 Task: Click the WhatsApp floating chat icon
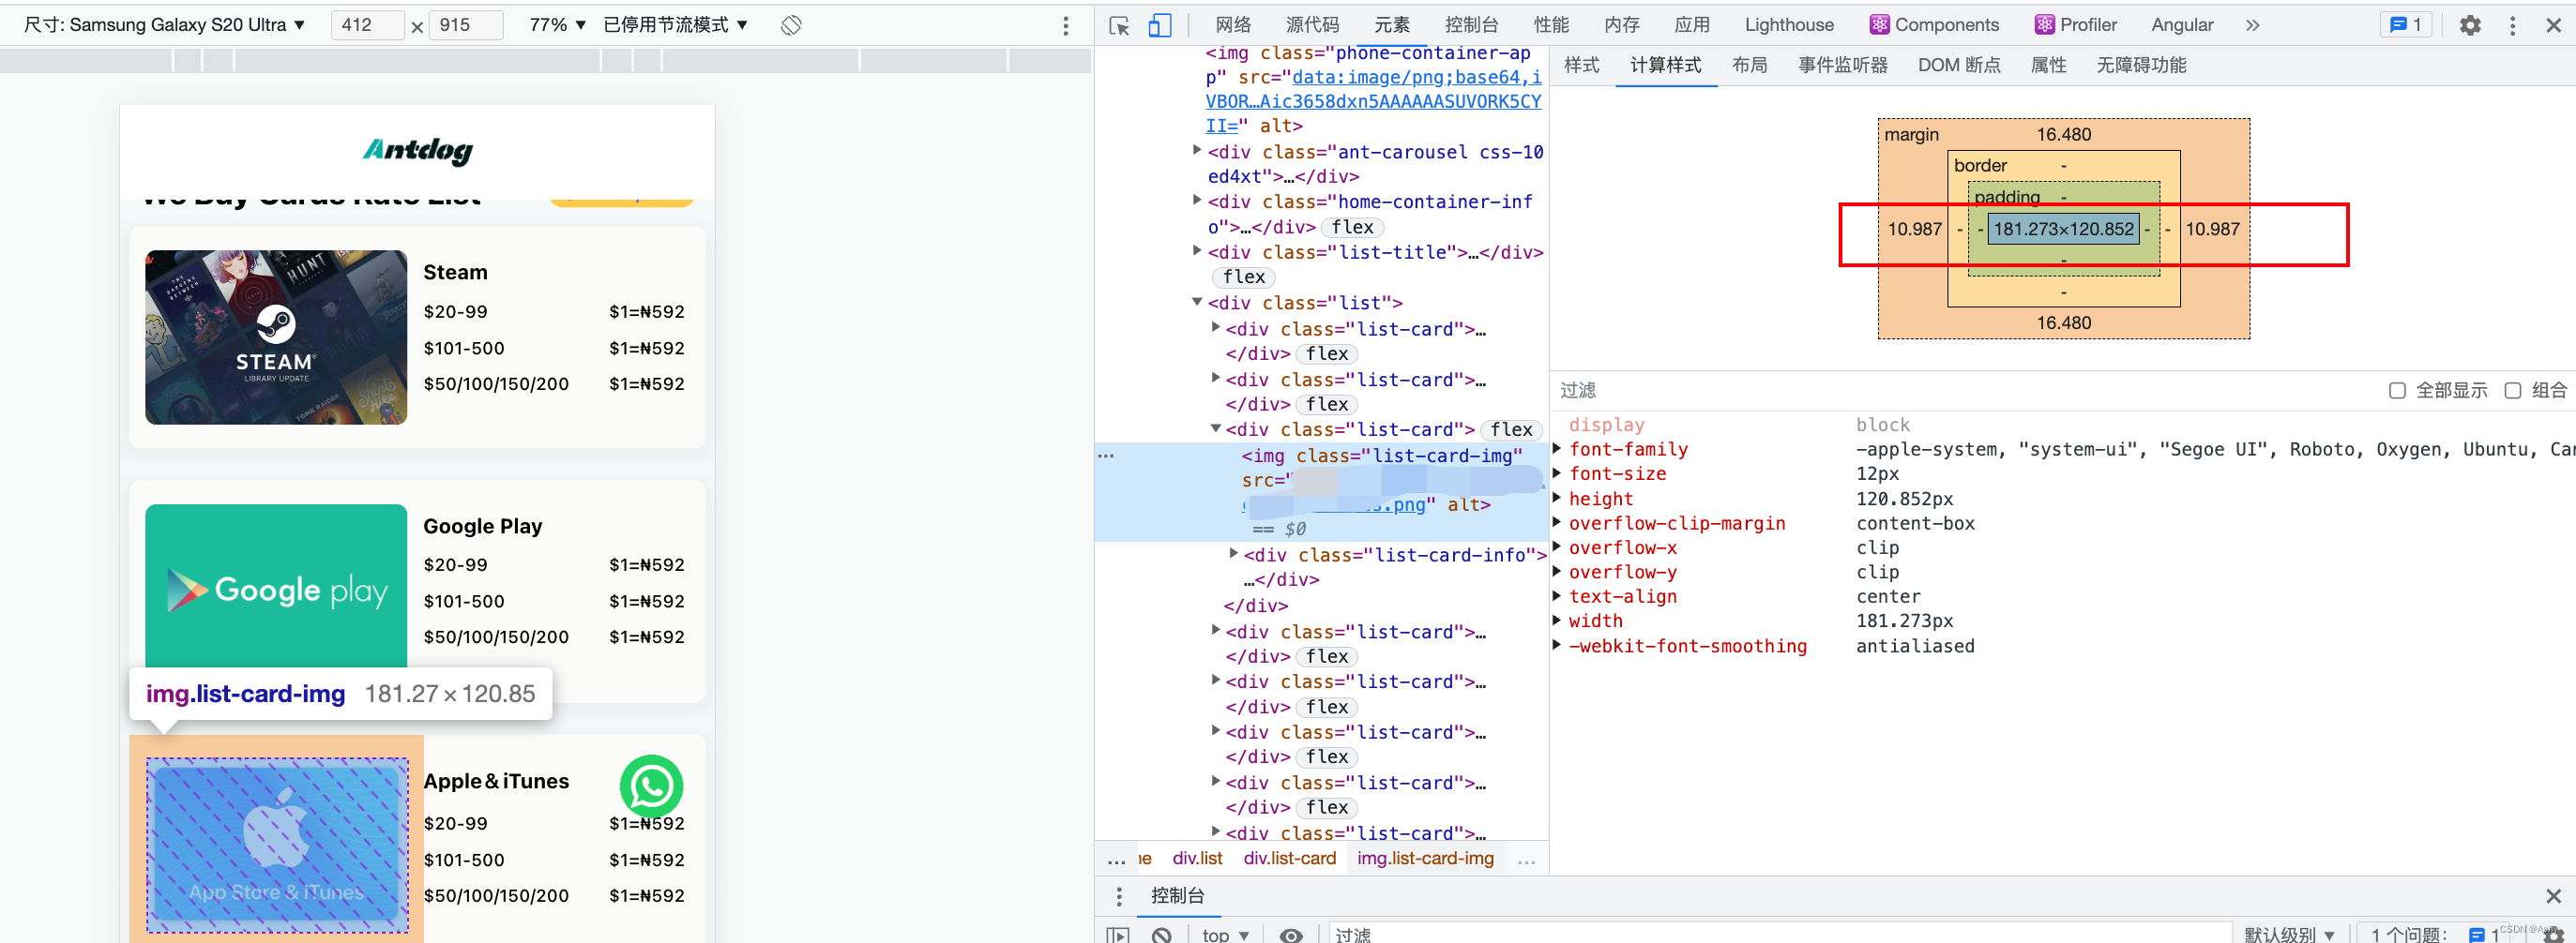coord(651,786)
